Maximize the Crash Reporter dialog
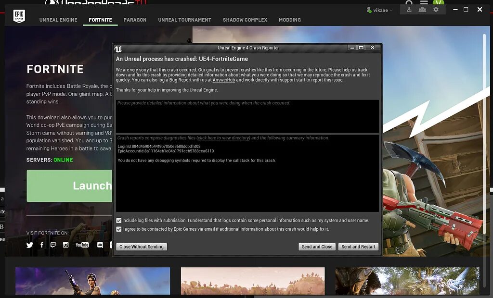 click(361, 48)
